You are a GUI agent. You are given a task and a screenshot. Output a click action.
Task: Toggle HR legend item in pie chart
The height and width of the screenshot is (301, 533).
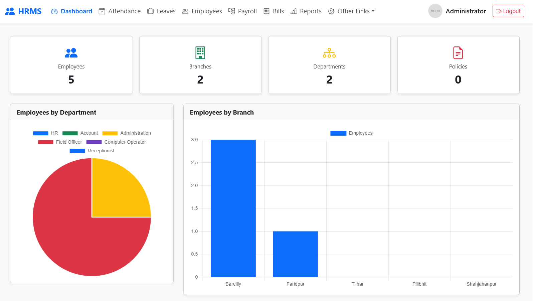pos(45,133)
